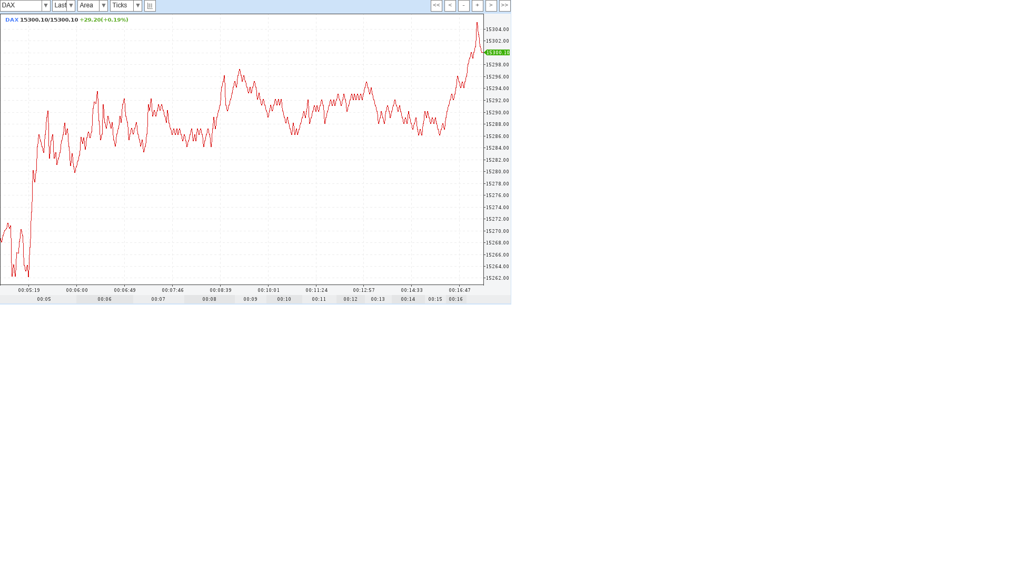
Task: Open the DAX symbol dropdown arrow
Action: (x=46, y=6)
